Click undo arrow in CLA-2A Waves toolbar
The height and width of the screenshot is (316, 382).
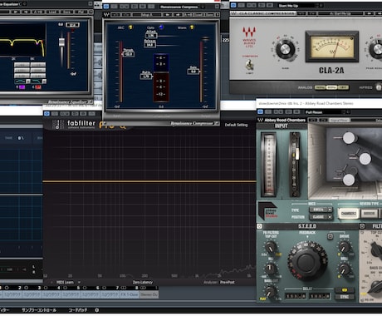(302, 13)
